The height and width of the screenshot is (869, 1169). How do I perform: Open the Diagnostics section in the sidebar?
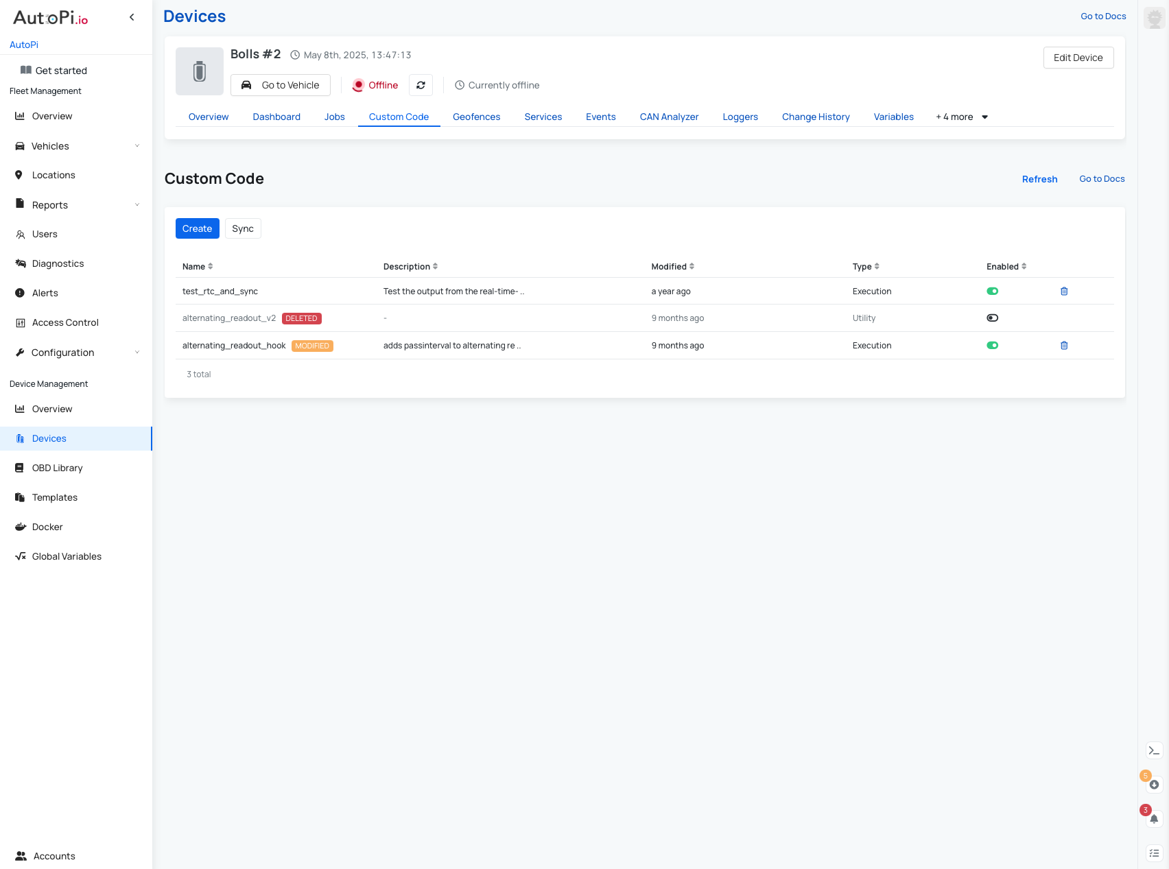pos(58,263)
